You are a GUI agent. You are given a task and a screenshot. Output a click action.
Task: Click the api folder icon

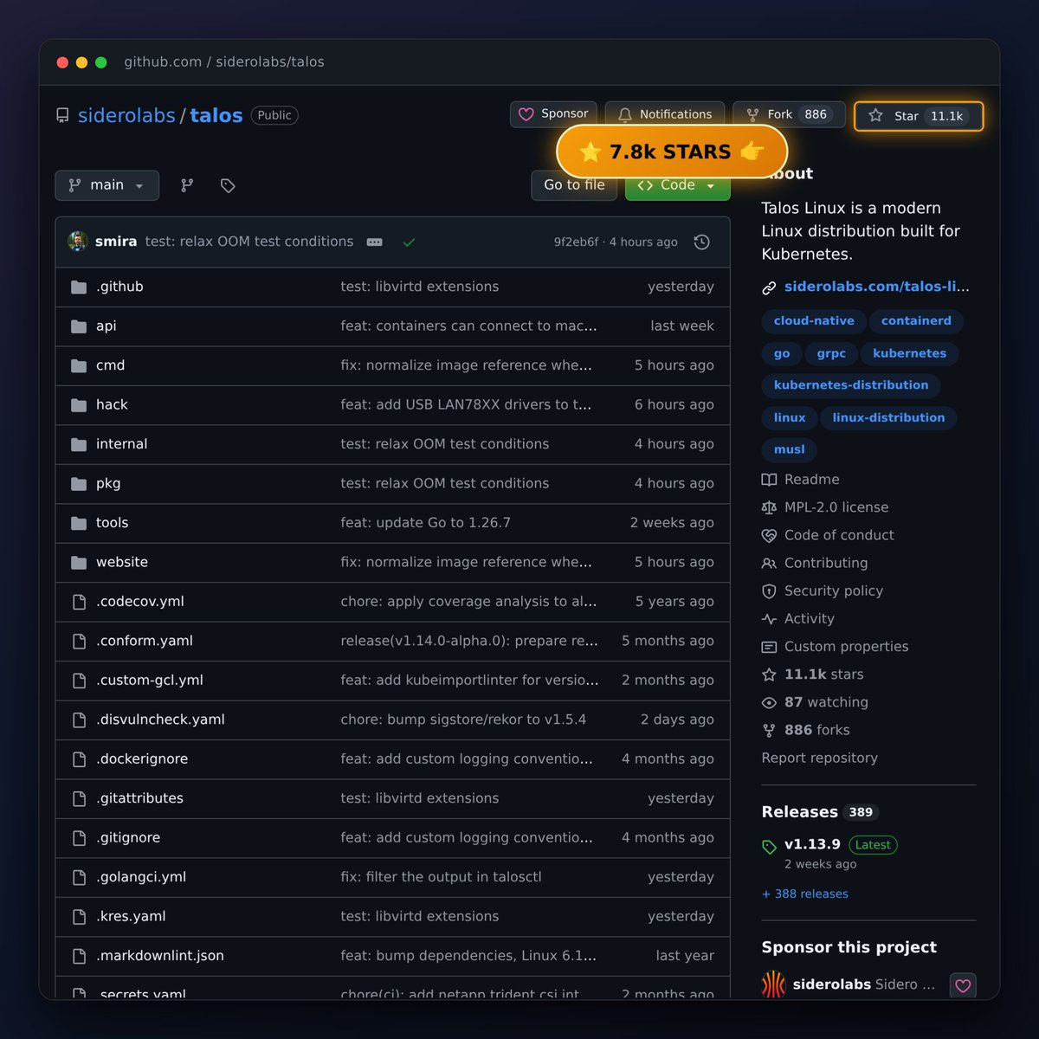point(79,326)
